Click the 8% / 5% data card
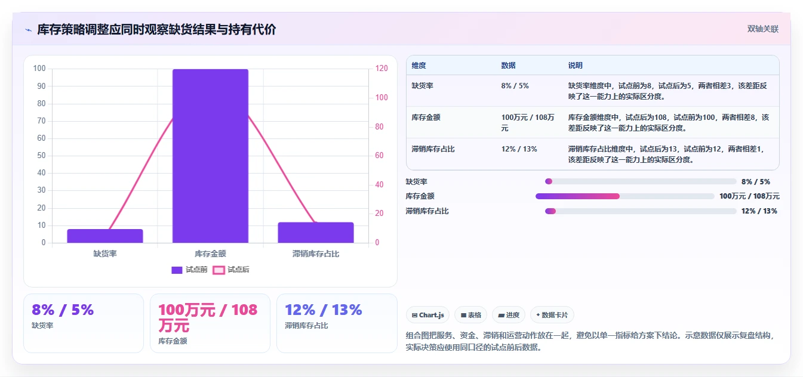This screenshot has height=377, width=803. 84,323
